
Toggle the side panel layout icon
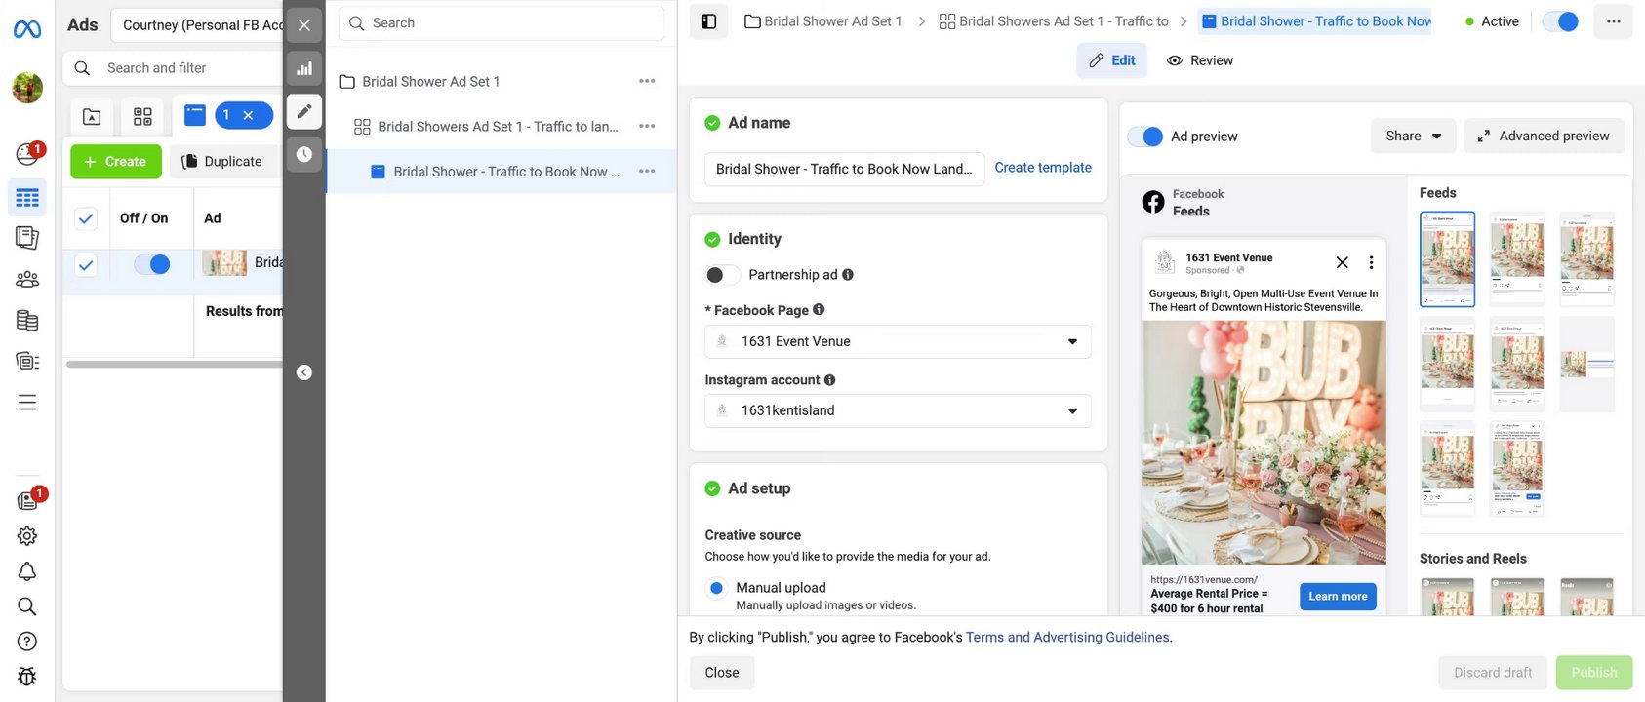pos(709,21)
